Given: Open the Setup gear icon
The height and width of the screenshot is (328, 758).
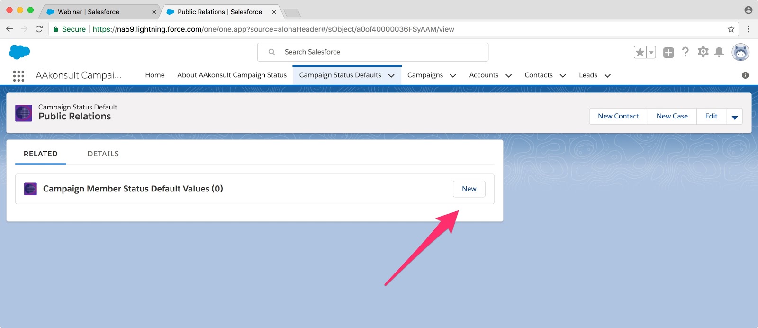Looking at the screenshot, I should [x=703, y=52].
